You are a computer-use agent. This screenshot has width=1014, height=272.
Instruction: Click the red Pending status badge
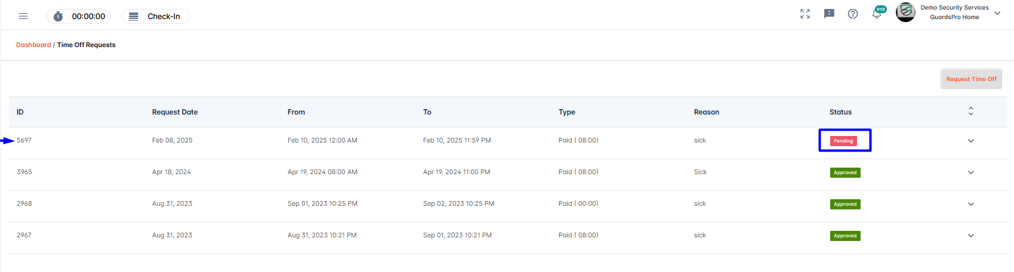(843, 141)
